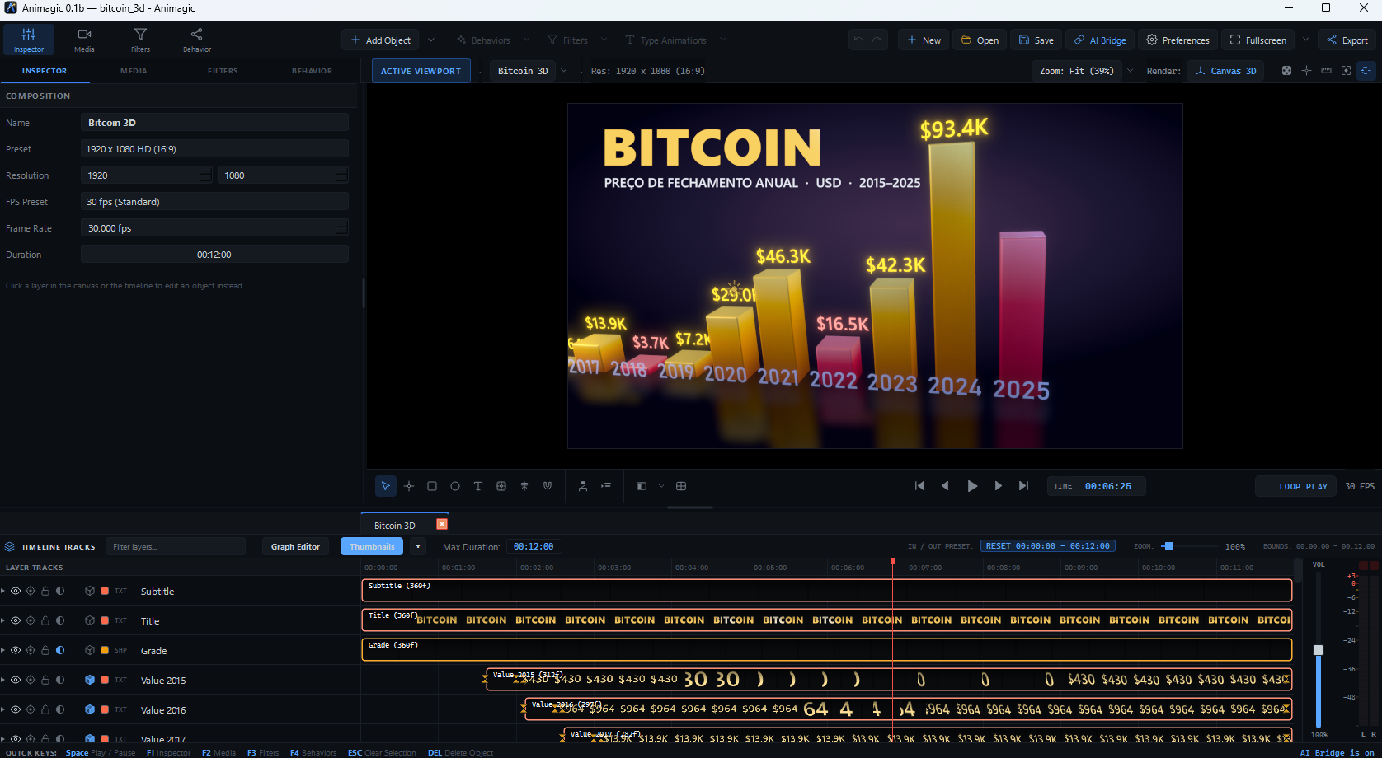This screenshot has height=758, width=1382.
Task: Step forward one frame
Action: (999, 486)
